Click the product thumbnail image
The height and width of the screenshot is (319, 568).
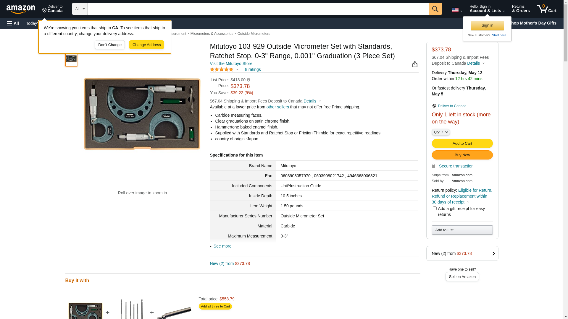(71, 59)
